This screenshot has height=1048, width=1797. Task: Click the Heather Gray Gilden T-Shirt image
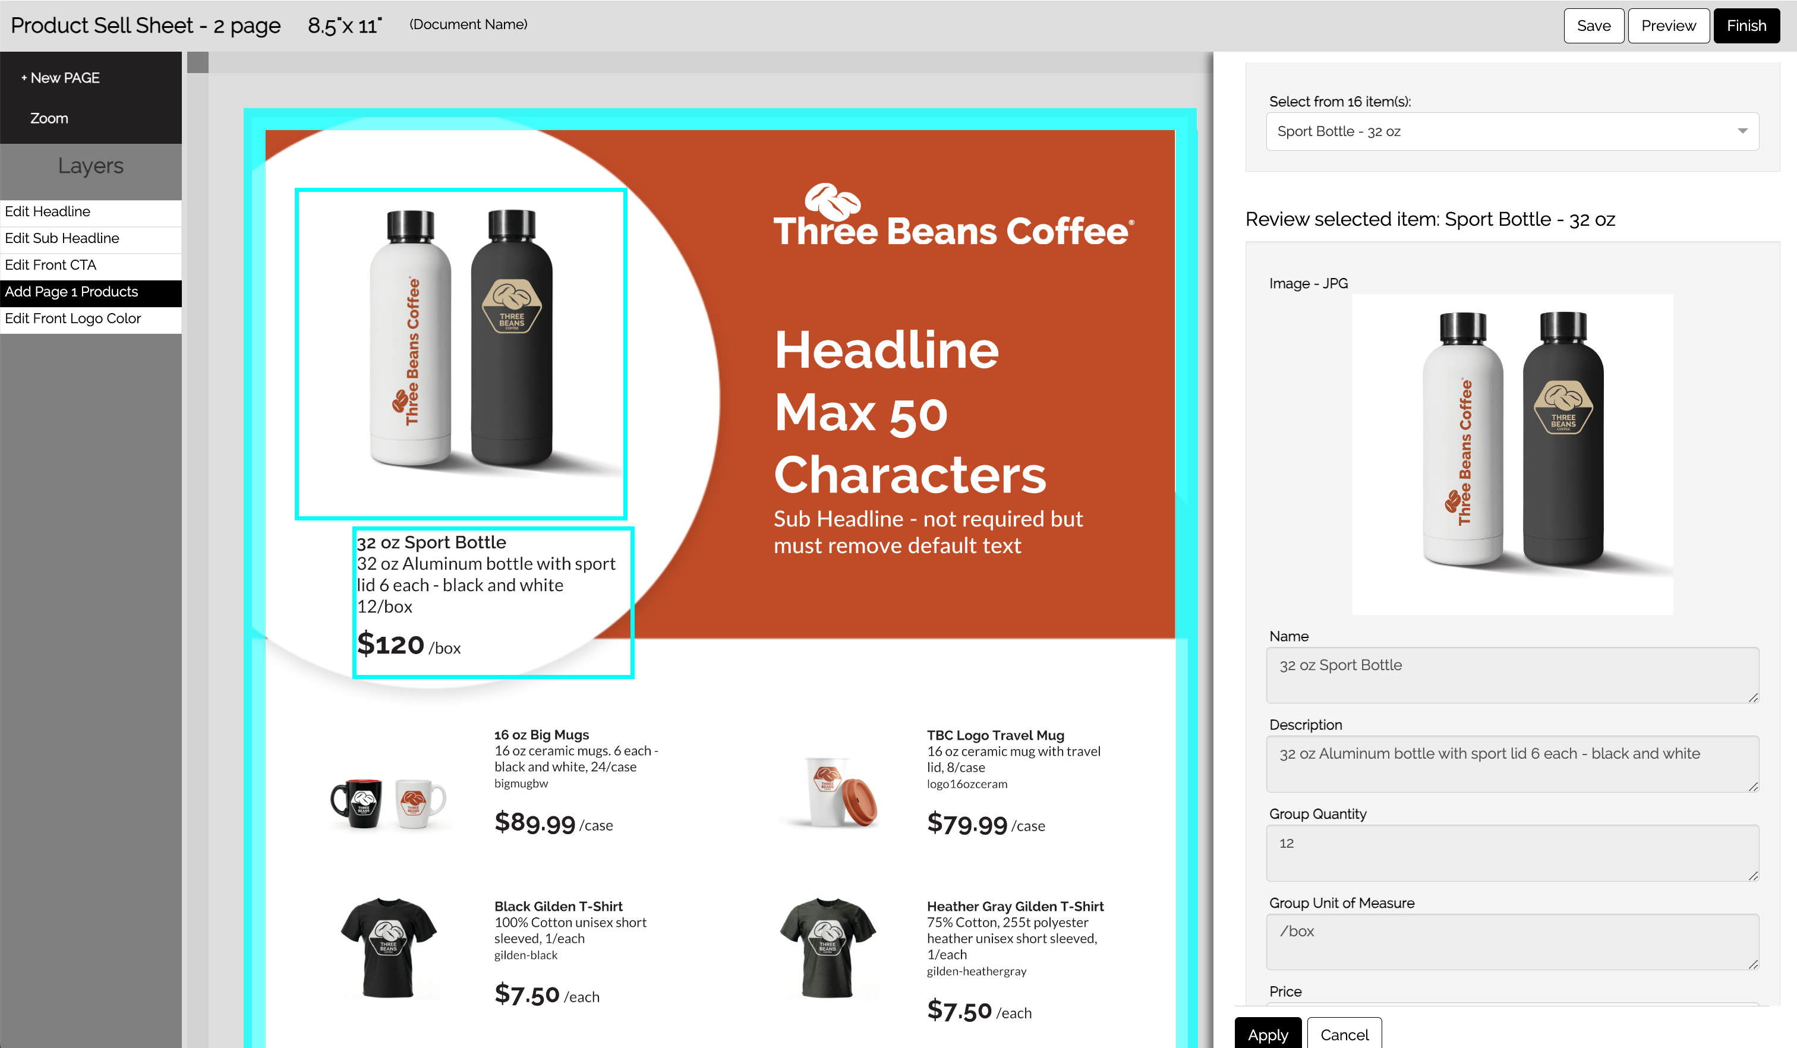pos(827,948)
